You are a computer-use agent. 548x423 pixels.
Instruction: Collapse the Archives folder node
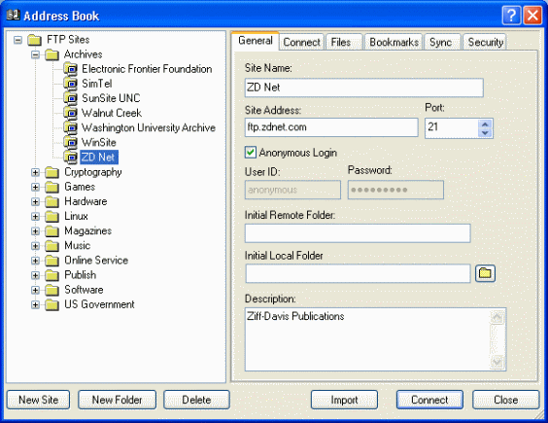(35, 54)
